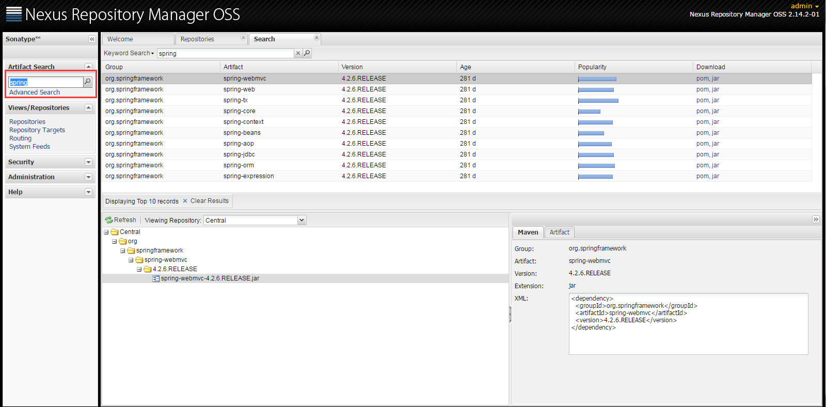
Task: Clear the keyword search field with X
Action: [x=298, y=53]
